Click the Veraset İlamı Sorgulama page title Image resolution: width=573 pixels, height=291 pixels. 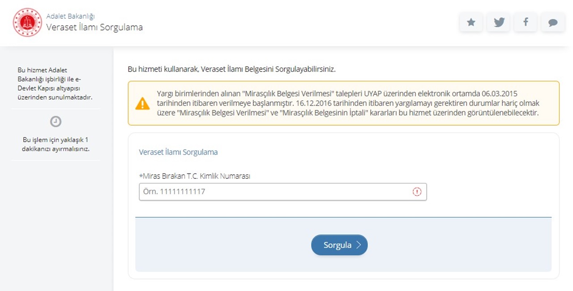pos(94,27)
